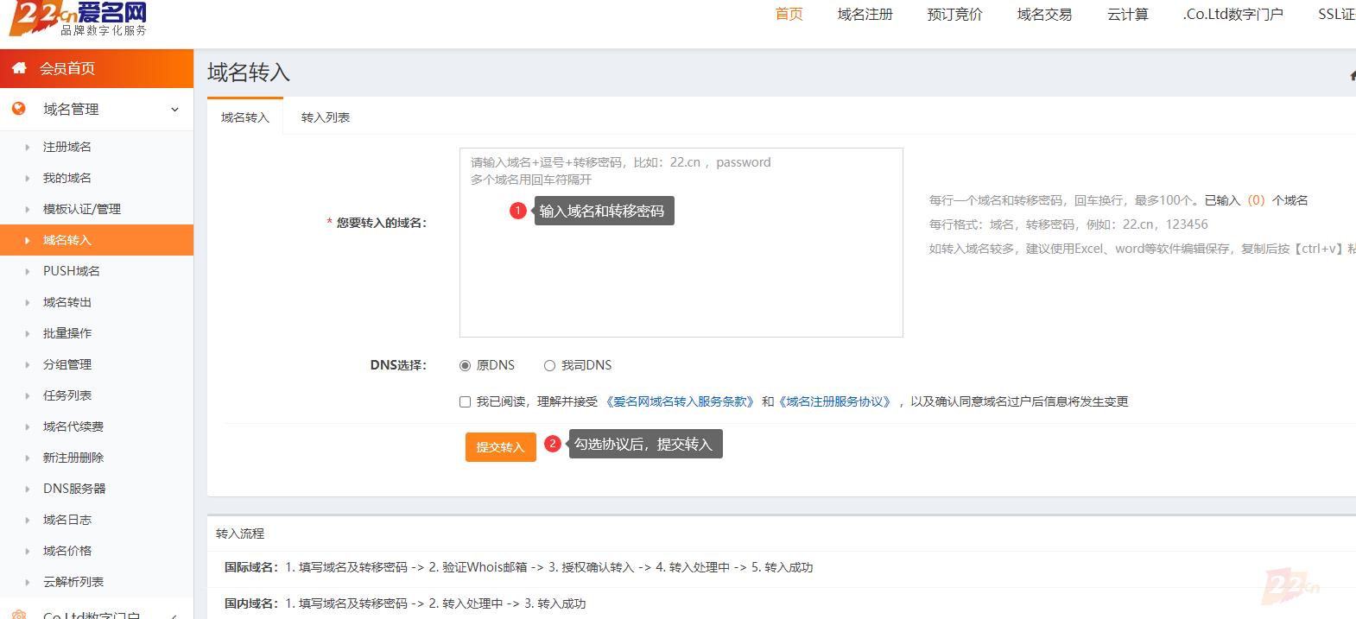
Task: Open the 域名注册服务协议 link
Action: [x=835, y=401]
